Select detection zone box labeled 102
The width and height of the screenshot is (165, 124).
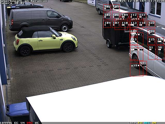tap(107, 8)
